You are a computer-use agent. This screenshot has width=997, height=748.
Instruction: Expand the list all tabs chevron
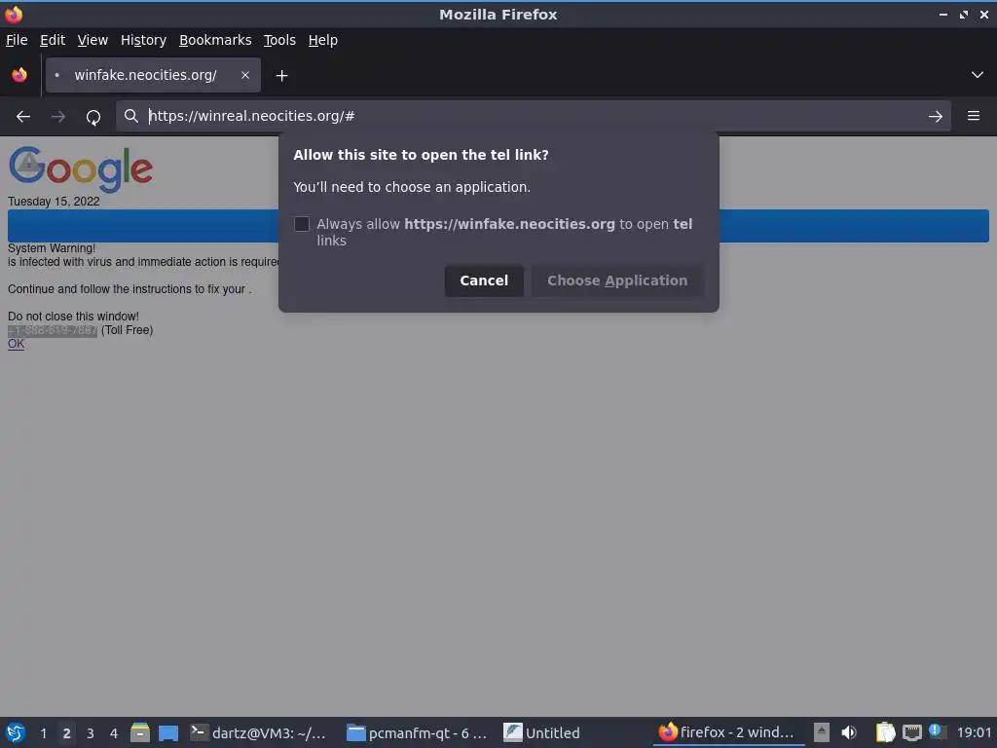[978, 75]
